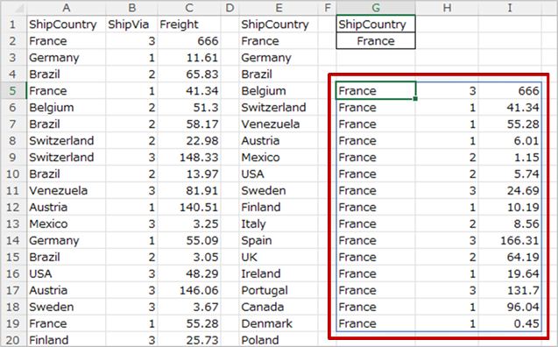This screenshot has height=347, width=558.
Task: Click cell E18 containing Canada
Action: (x=279, y=308)
